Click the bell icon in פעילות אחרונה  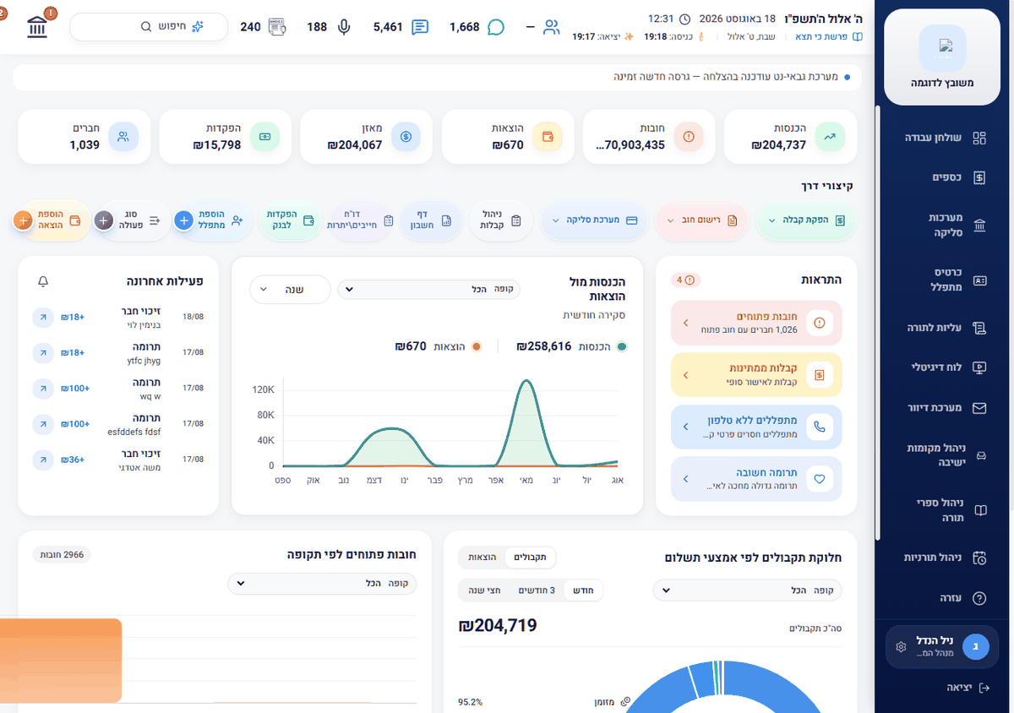[x=43, y=281]
